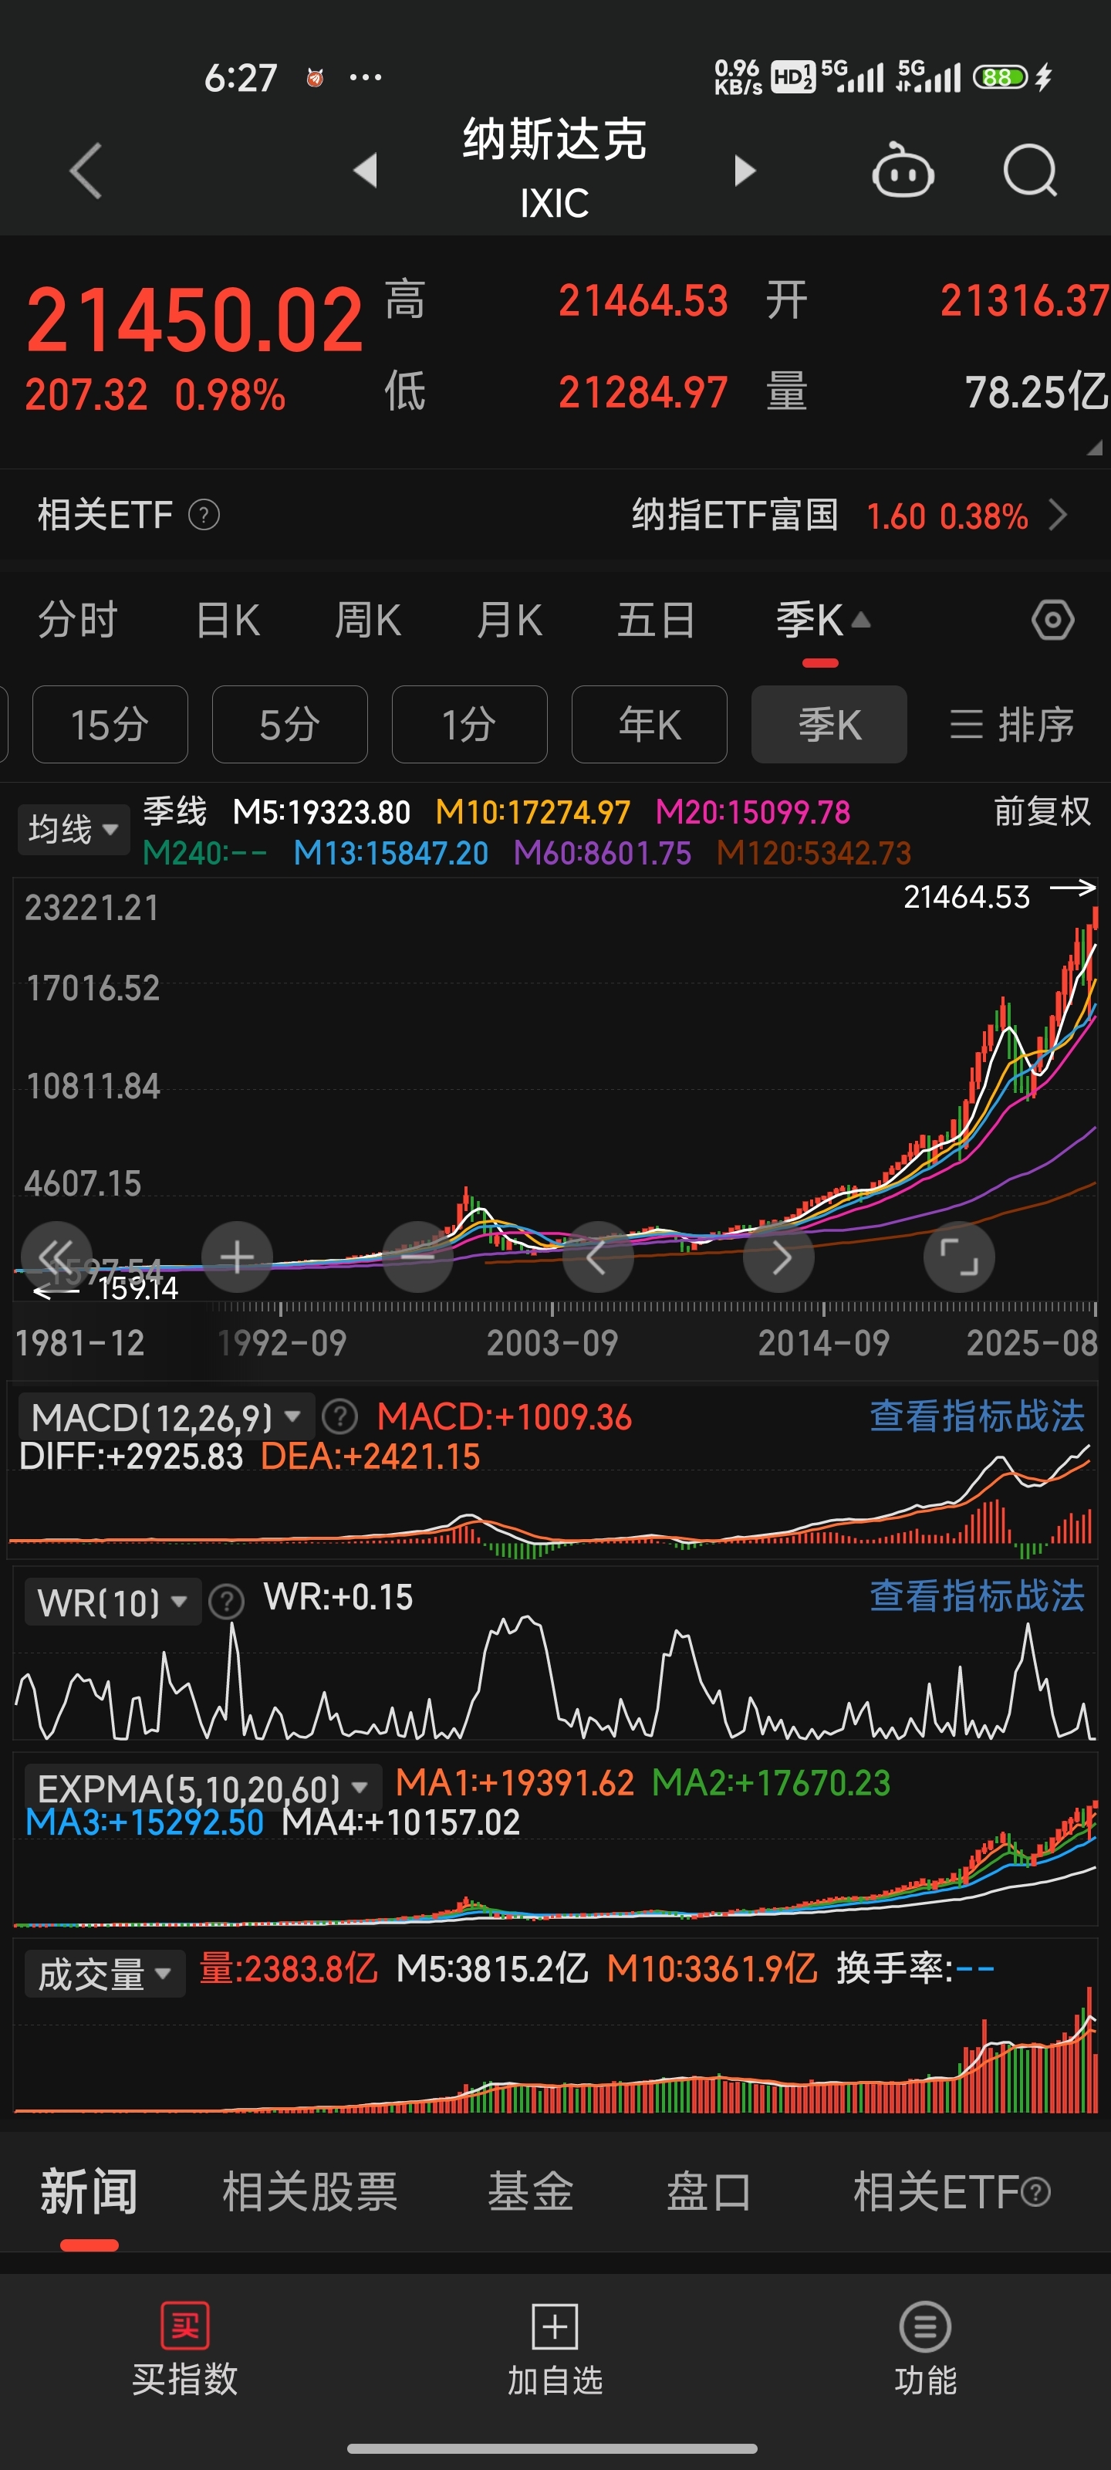Screen dimensions: 1111x2470
Task: Tap the 纳斯达克 IXIC title
Action: [x=555, y=169]
